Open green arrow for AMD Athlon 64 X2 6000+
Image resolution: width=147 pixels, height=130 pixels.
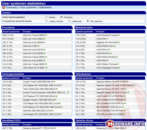pyautogui.click(x=47, y=68)
